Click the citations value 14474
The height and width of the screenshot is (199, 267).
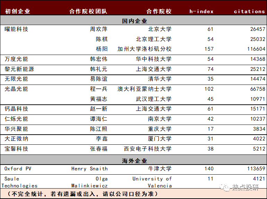coord(258,79)
